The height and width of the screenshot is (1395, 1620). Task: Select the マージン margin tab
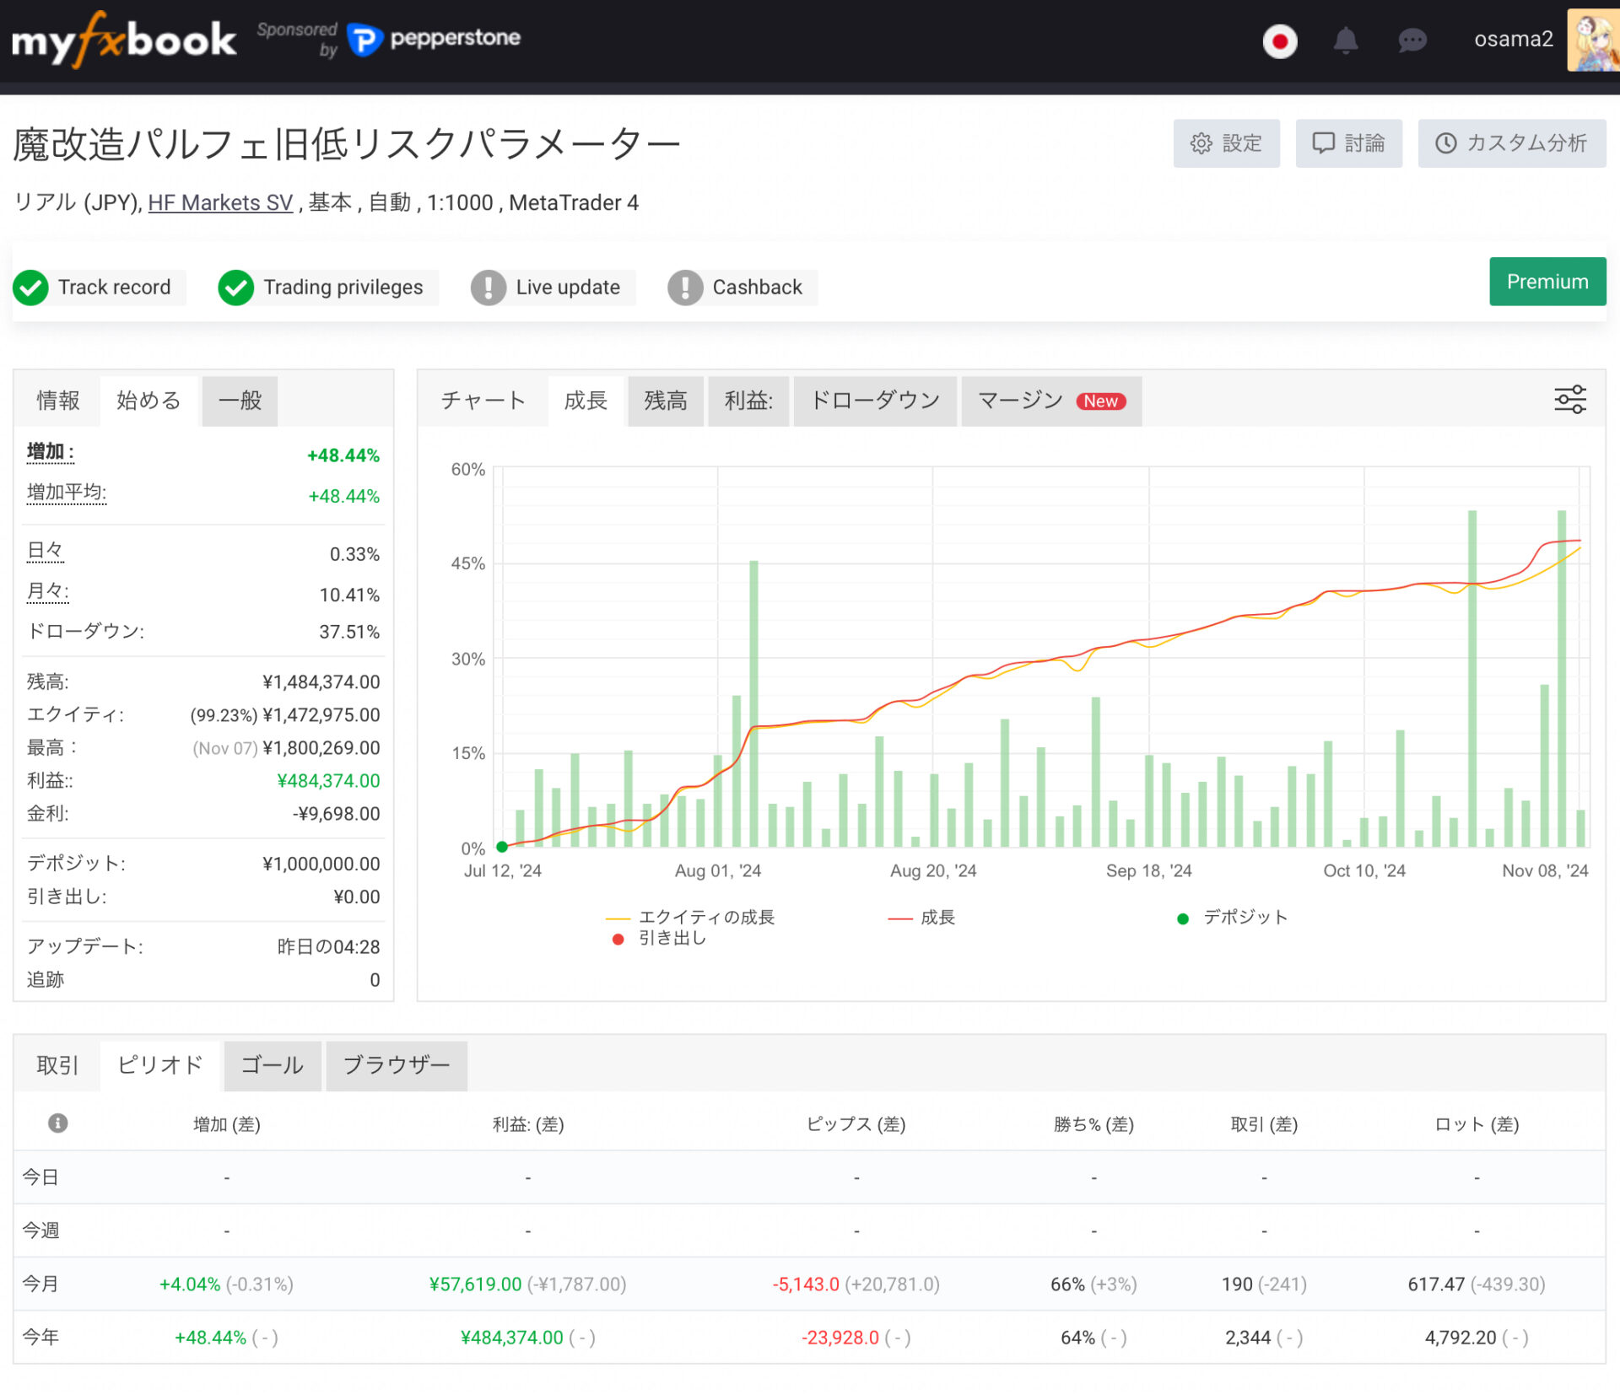click(x=1051, y=401)
